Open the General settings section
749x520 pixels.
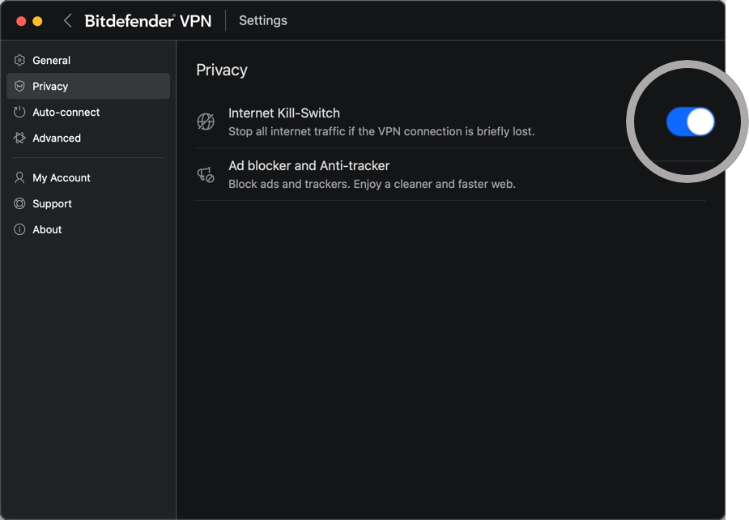point(88,60)
